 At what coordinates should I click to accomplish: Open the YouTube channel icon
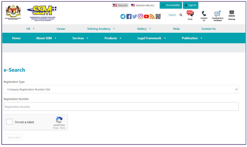[146, 16]
